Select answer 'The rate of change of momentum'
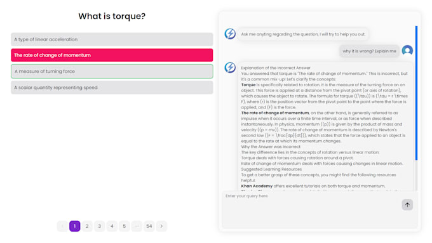Image resolution: width=432 pixels, height=243 pixels. point(112,55)
